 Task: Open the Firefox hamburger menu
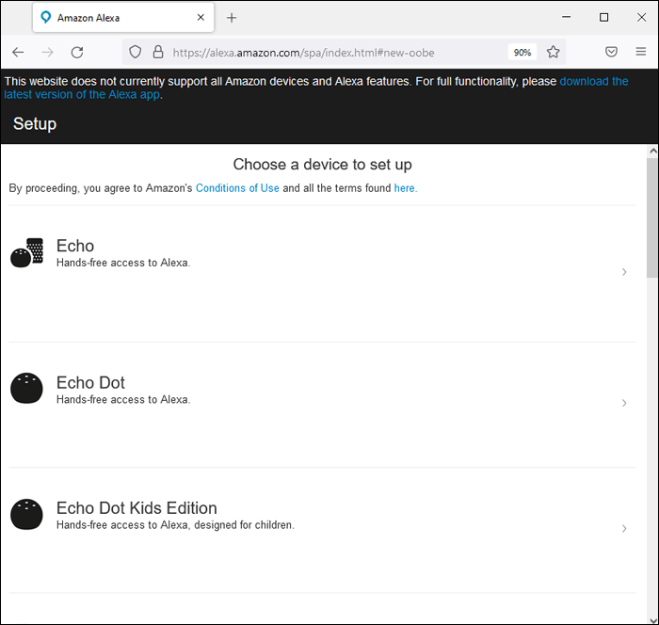[641, 51]
